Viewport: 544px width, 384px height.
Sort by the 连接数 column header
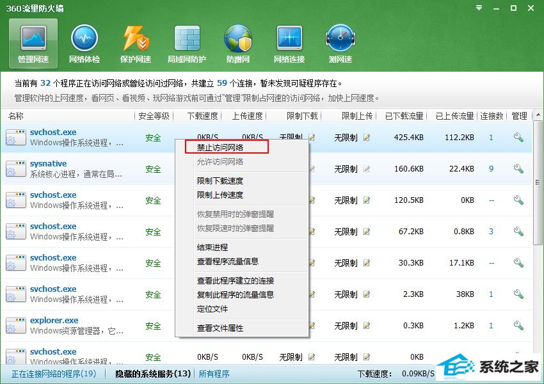click(492, 116)
